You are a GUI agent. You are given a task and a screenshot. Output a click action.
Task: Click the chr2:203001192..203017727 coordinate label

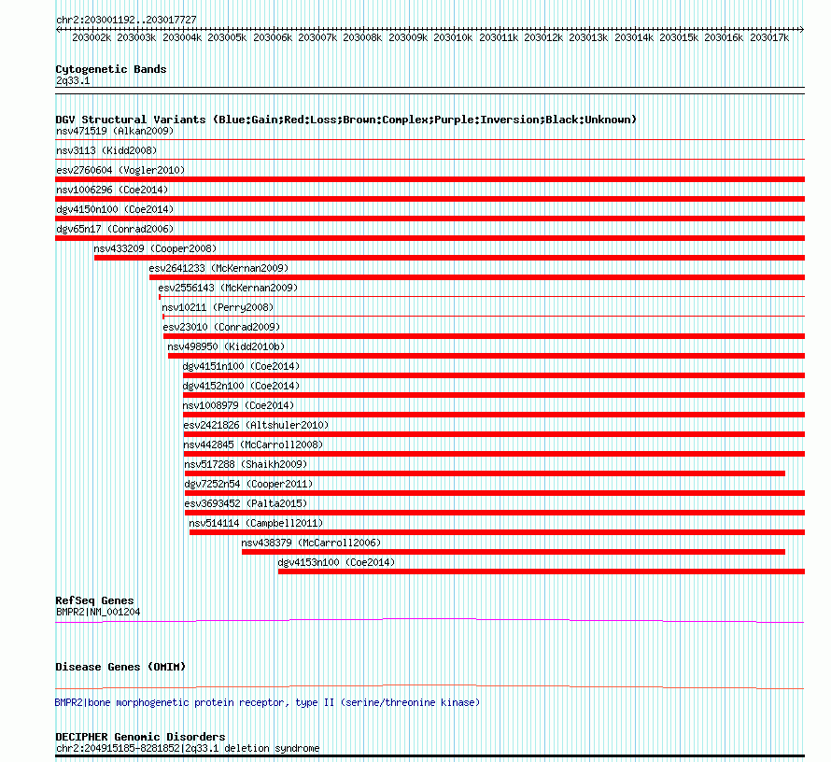(126, 20)
